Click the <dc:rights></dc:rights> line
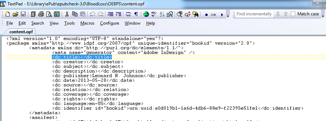Viewport: 326px width, 121px height. coord(85,99)
